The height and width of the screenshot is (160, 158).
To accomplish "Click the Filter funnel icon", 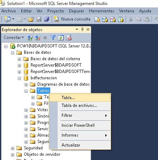I will (53, 38).
